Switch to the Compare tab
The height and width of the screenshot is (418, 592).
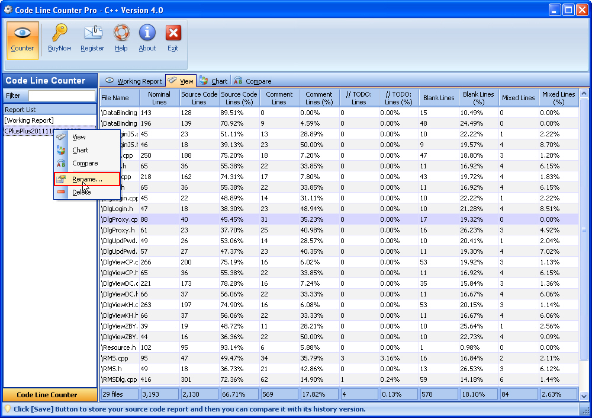point(253,81)
